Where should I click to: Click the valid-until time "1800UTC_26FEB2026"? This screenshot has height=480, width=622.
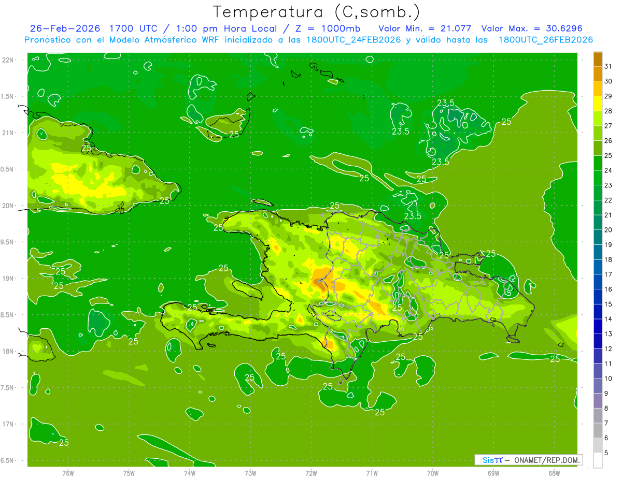point(545,40)
